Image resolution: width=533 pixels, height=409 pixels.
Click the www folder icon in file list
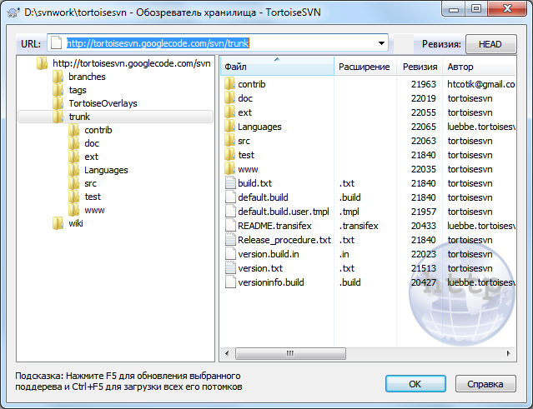(x=230, y=169)
